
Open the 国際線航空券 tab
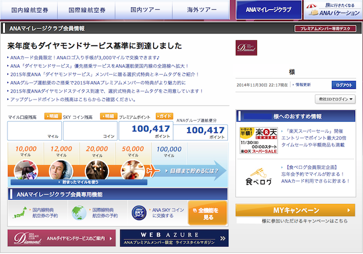point(87,10)
